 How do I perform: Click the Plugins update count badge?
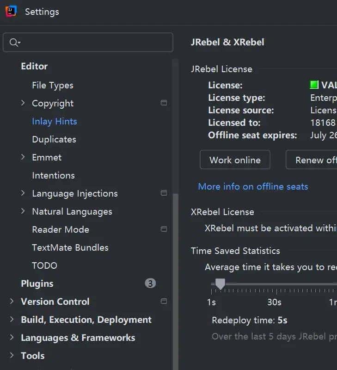coord(150,284)
